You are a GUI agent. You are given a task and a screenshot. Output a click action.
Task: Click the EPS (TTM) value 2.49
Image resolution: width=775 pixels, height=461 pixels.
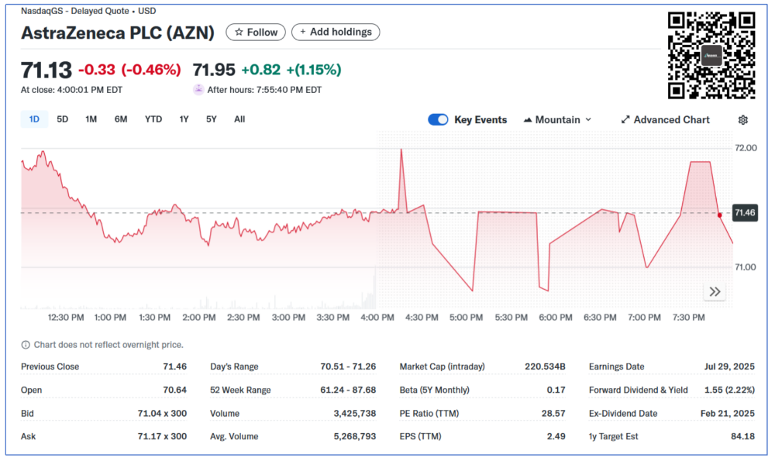pos(556,436)
